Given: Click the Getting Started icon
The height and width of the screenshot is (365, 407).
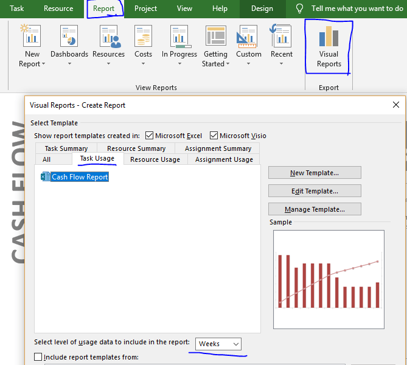Looking at the screenshot, I should [x=215, y=36].
